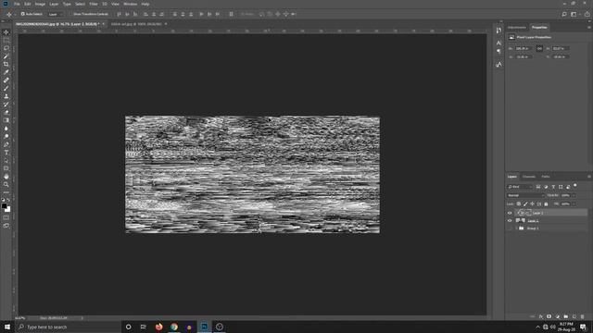Select the Blur tool
The height and width of the screenshot is (333, 593).
coord(6,129)
